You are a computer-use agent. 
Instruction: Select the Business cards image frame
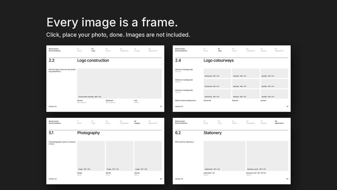tap(267, 156)
